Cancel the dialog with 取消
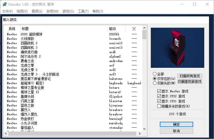This screenshot has width=214, height=139. 176,131
